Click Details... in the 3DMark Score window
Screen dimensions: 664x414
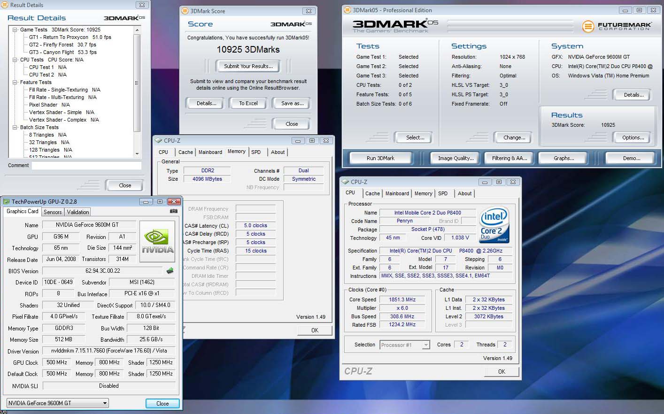pyautogui.click(x=206, y=103)
